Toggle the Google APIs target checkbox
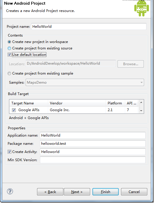Viewport: 154px width, 203px height. coord(14,110)
